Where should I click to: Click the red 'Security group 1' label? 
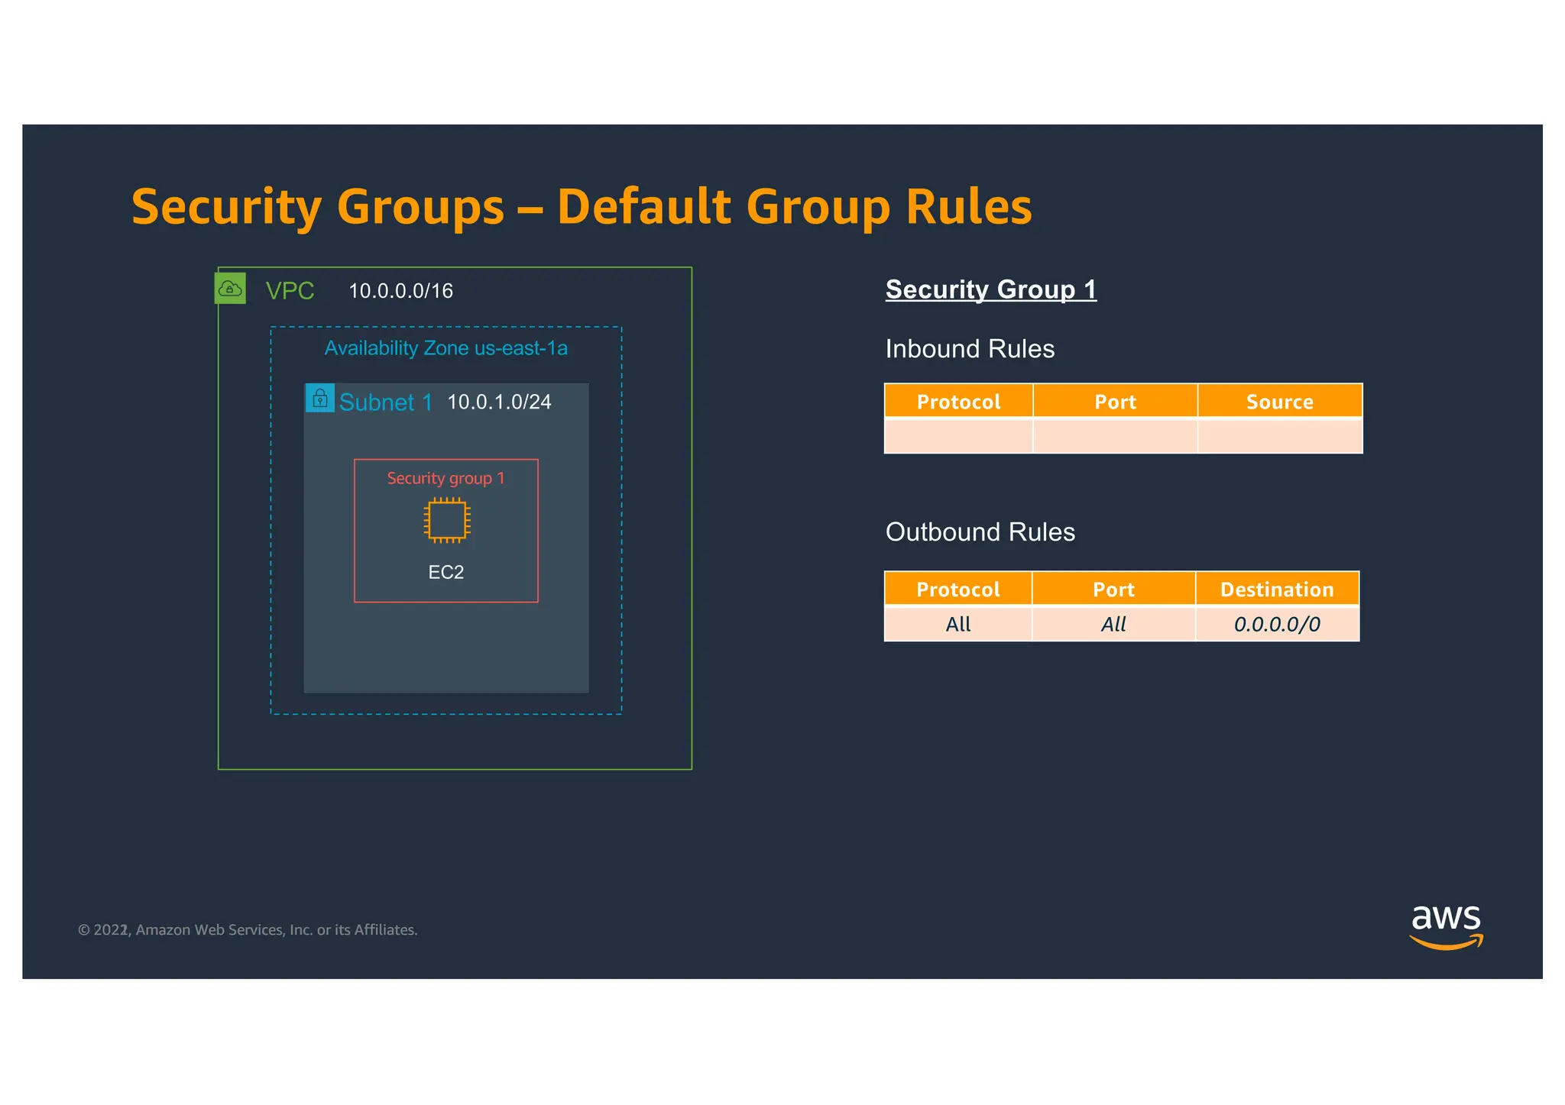[x=446, y=478]
